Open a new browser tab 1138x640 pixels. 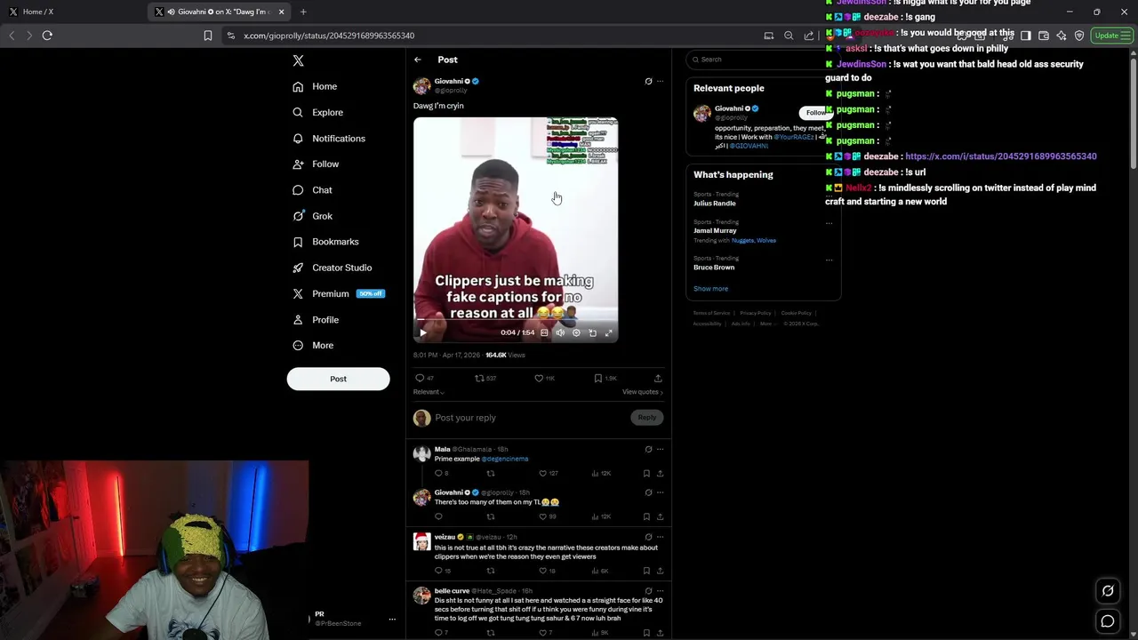[x=303, y=12]
